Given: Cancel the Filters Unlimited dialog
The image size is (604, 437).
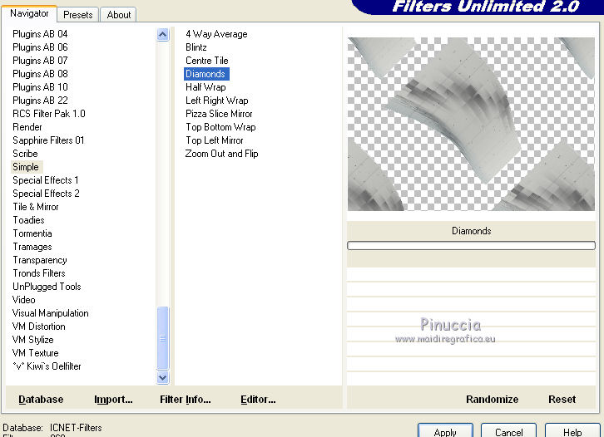Looking at the screenshot, I should 508,431.
